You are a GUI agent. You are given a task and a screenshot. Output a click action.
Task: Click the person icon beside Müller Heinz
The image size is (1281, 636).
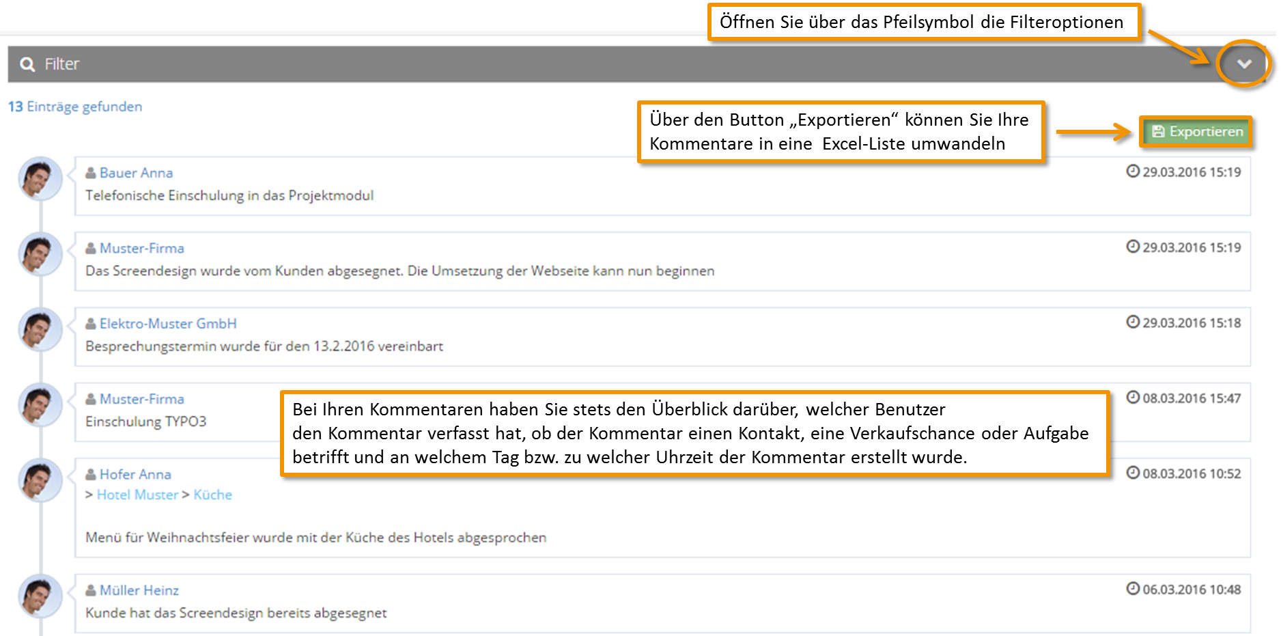[91, 590]
